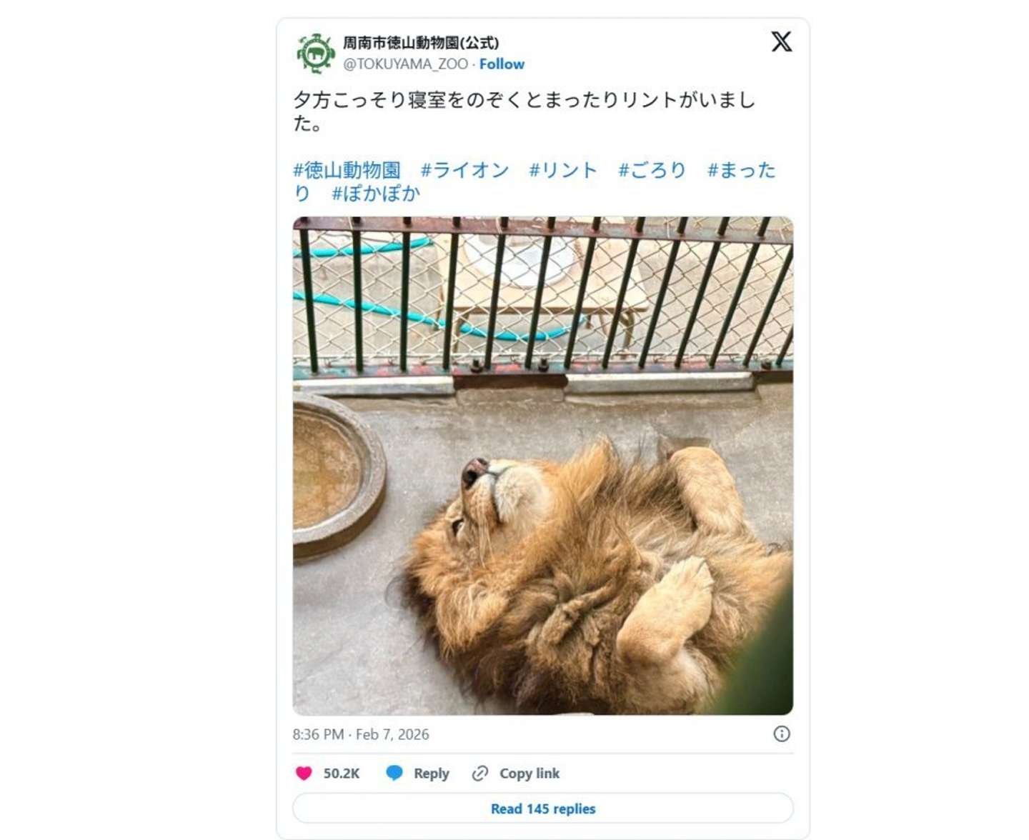This screenshot has width=1029, height=840.
Task: Open the #リント hashtag
Action: tap(562, 170)
